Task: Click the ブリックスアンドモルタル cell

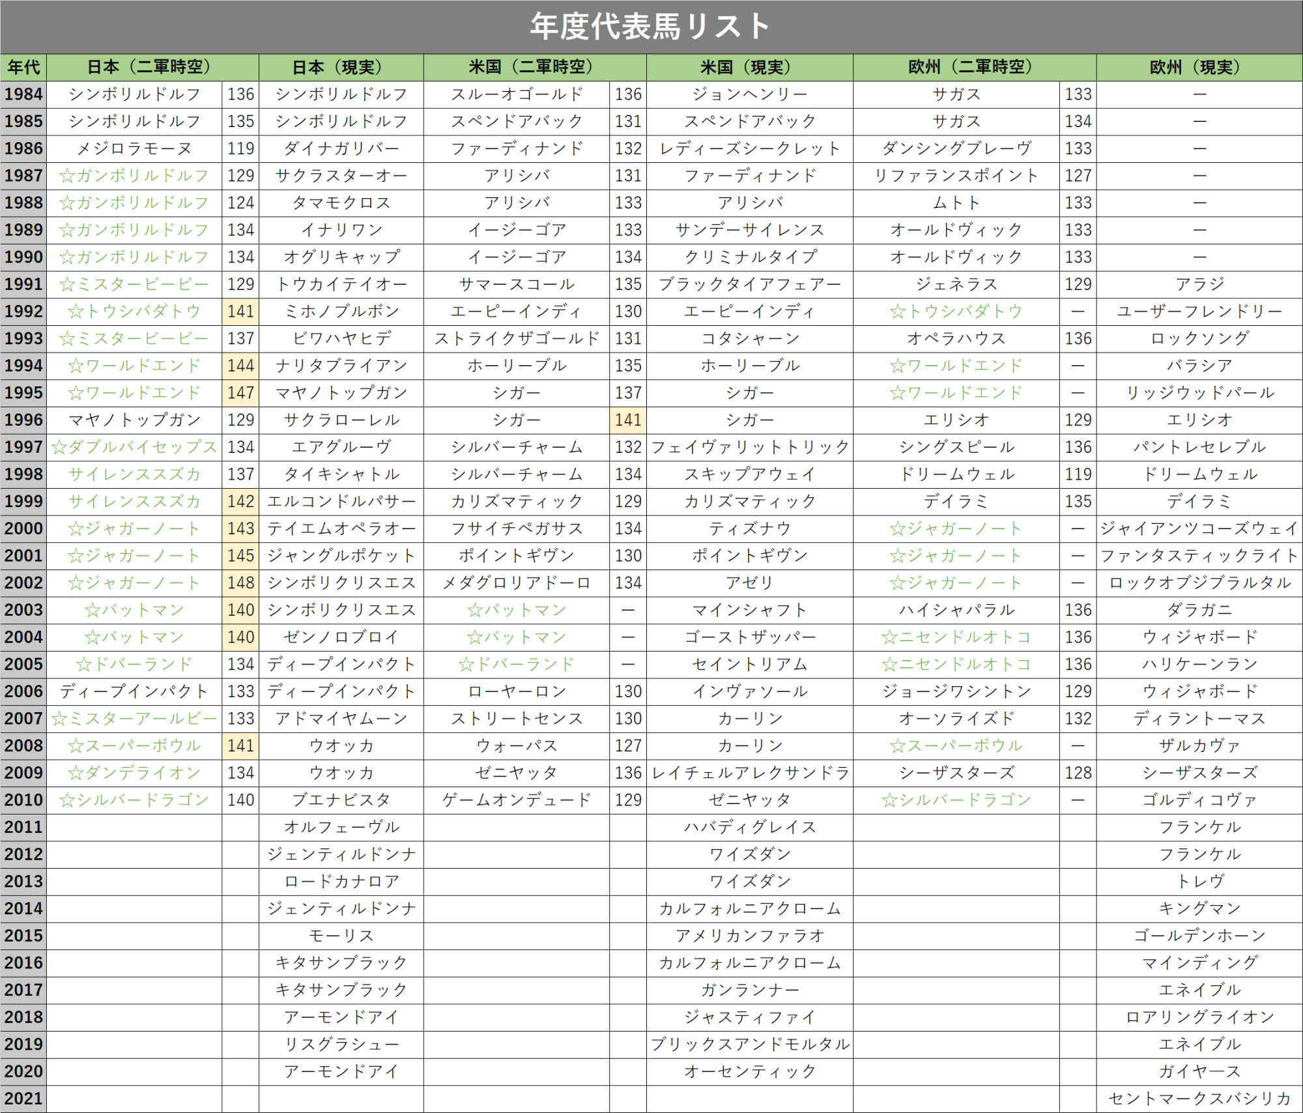Action: (x=749, y=1045)
